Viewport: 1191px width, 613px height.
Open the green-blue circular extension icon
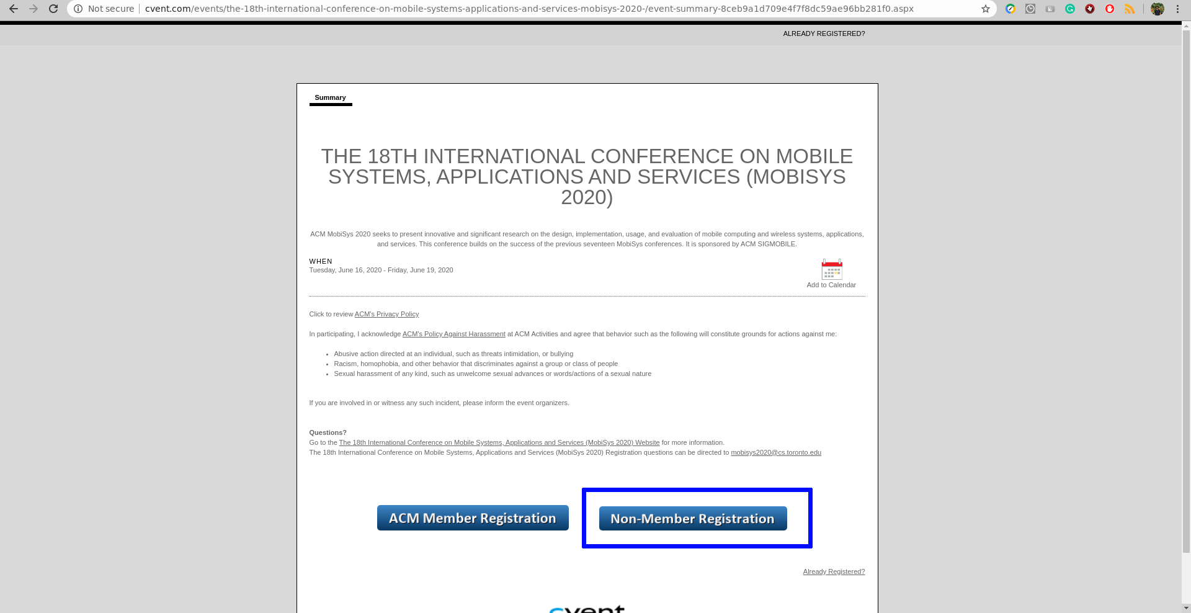point(1010,9)
